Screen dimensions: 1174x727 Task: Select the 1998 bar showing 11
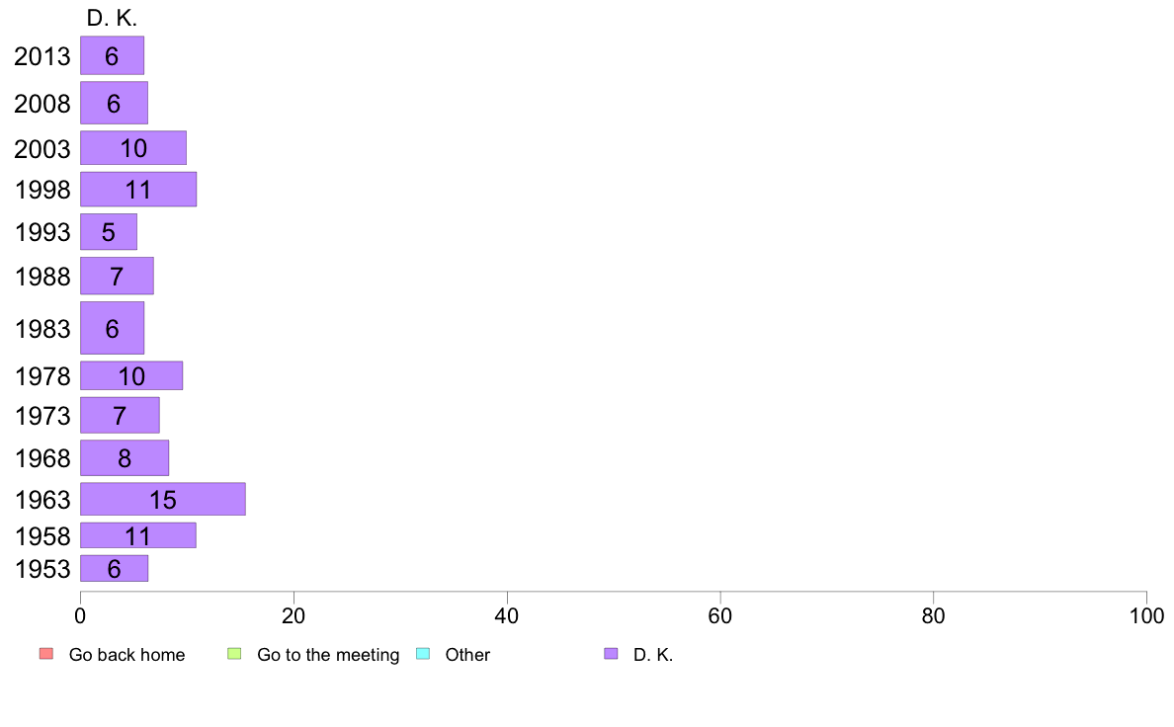pos(138,189)
